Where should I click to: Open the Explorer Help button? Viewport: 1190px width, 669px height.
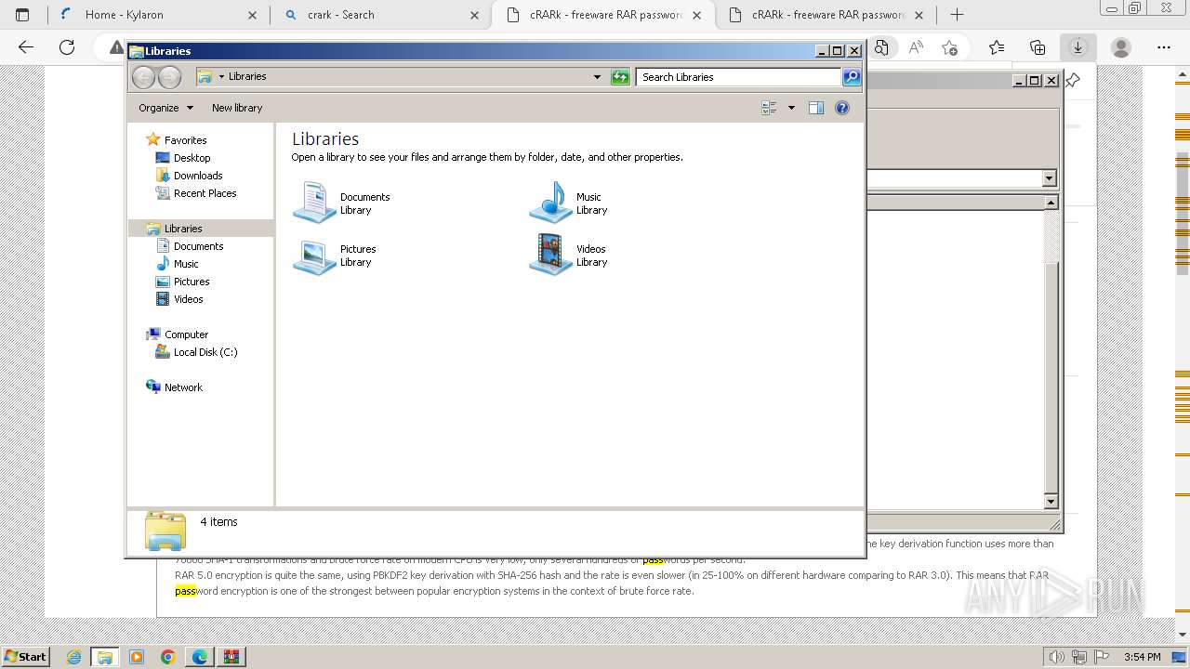tap(842, 108)
